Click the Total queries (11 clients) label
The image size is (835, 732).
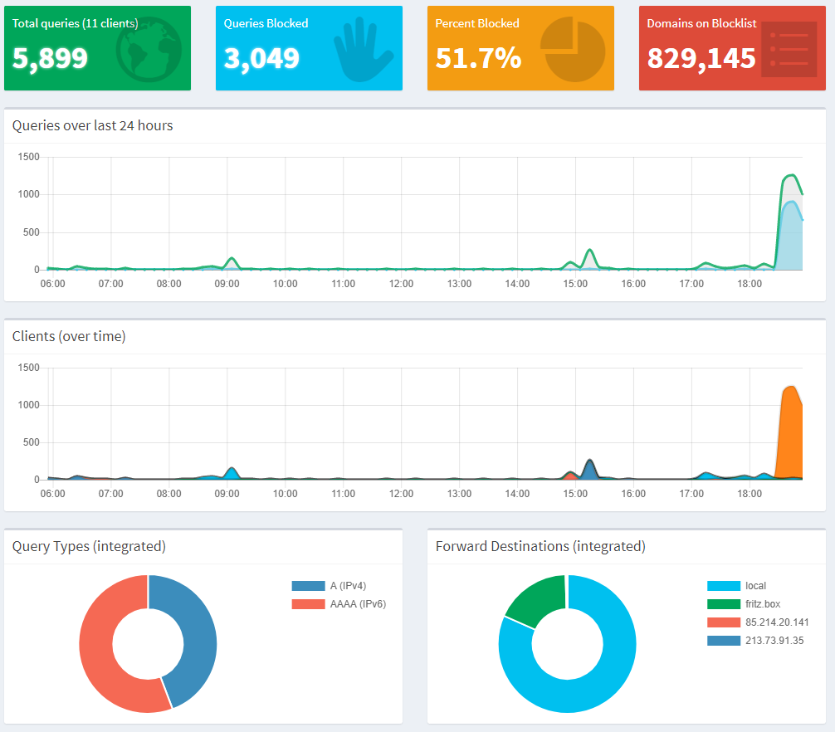coord(75,23)
